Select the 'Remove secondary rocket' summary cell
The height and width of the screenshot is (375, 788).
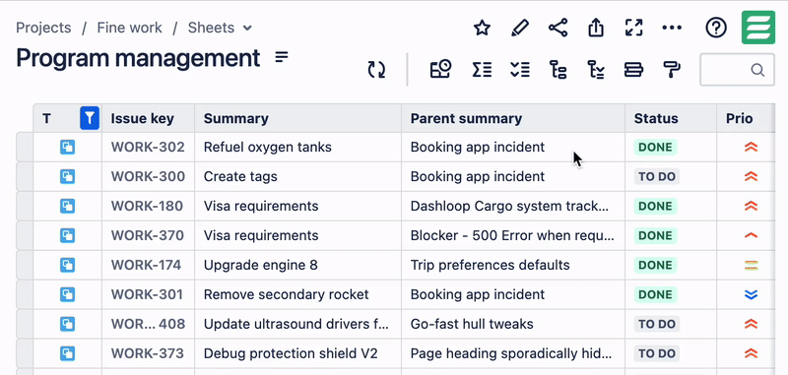point(298,294)
